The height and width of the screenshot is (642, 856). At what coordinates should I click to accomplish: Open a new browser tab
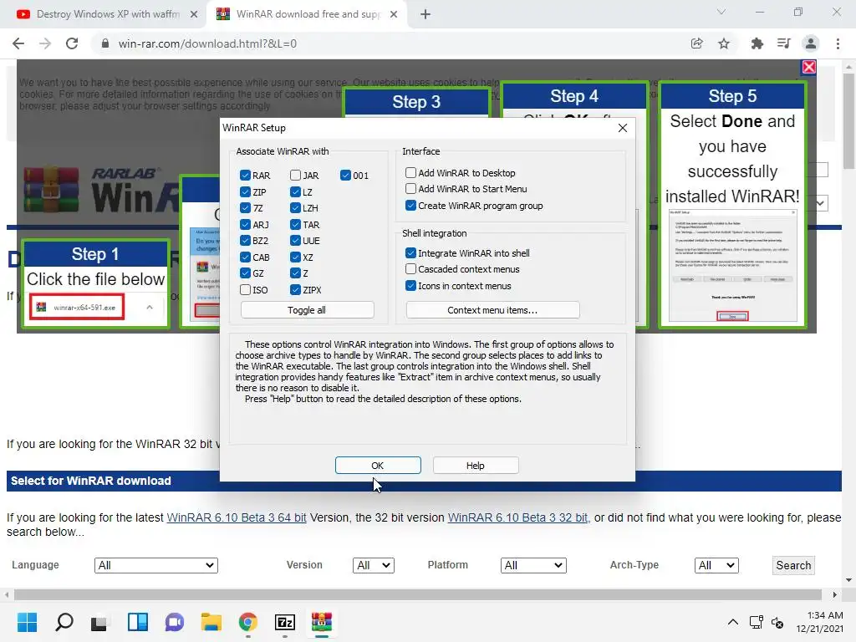[425, 14]
